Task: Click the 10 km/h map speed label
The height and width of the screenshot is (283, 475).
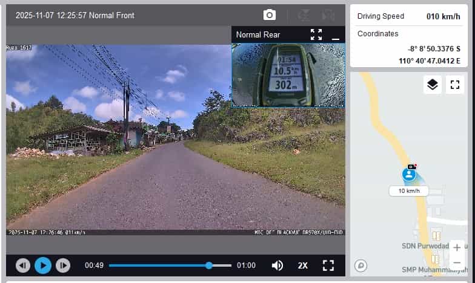Action: (x=409, y=191)
